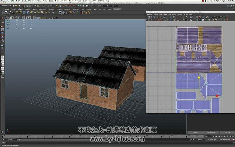Open the Help menu in Maya
The height and width of the screenshot is (147, 235).
[x=107, y=1]
